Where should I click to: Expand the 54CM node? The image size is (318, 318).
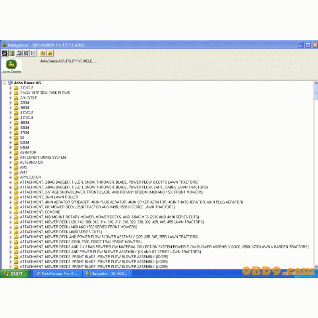(x=10, y=147)
